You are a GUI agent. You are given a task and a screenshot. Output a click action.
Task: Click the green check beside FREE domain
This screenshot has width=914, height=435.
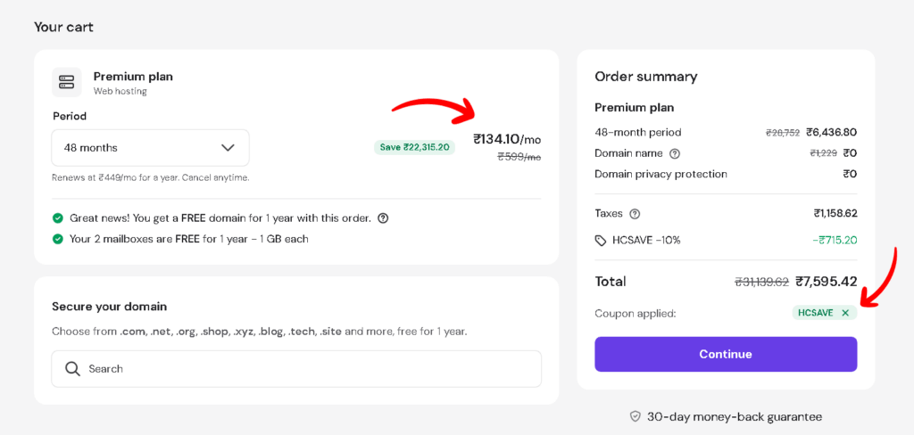click(x=58, y=218)
